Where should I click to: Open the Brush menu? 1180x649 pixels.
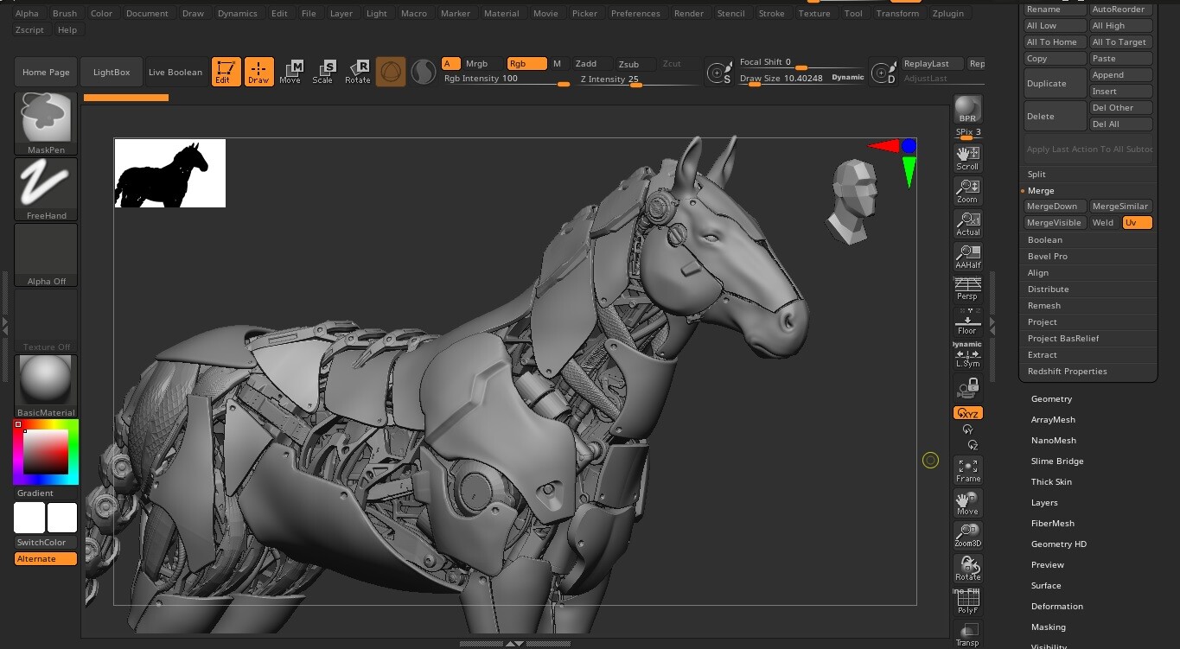click(x=65, y=13)
